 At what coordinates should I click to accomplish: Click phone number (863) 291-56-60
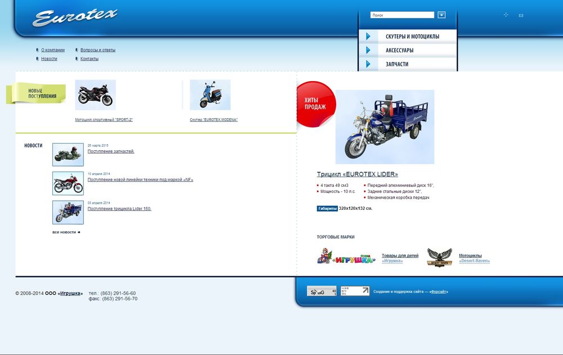[118, 293]
